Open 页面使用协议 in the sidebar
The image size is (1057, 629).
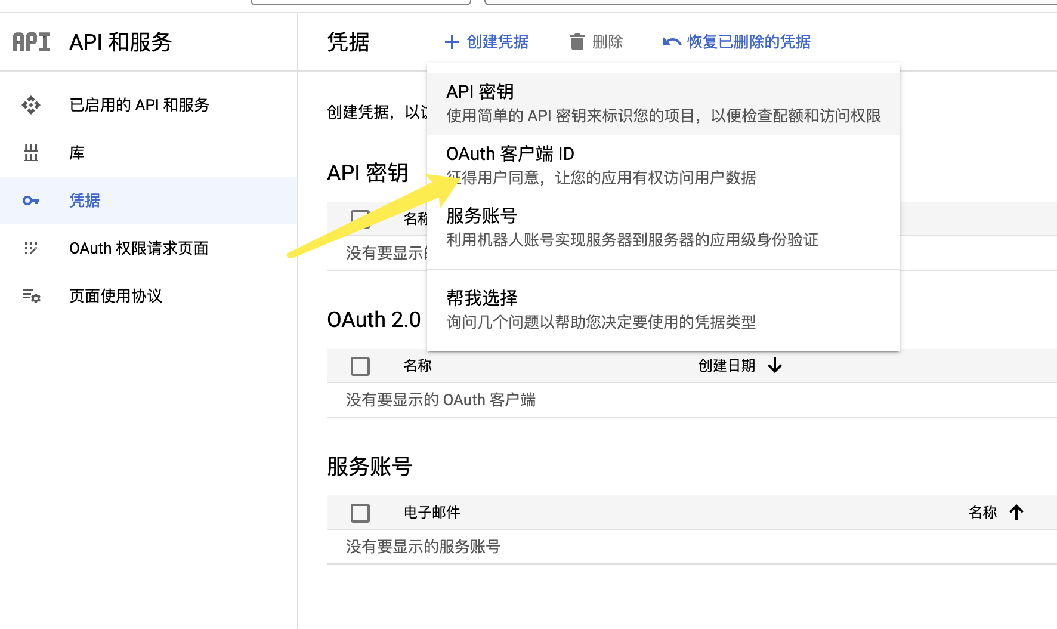(149, 296)
